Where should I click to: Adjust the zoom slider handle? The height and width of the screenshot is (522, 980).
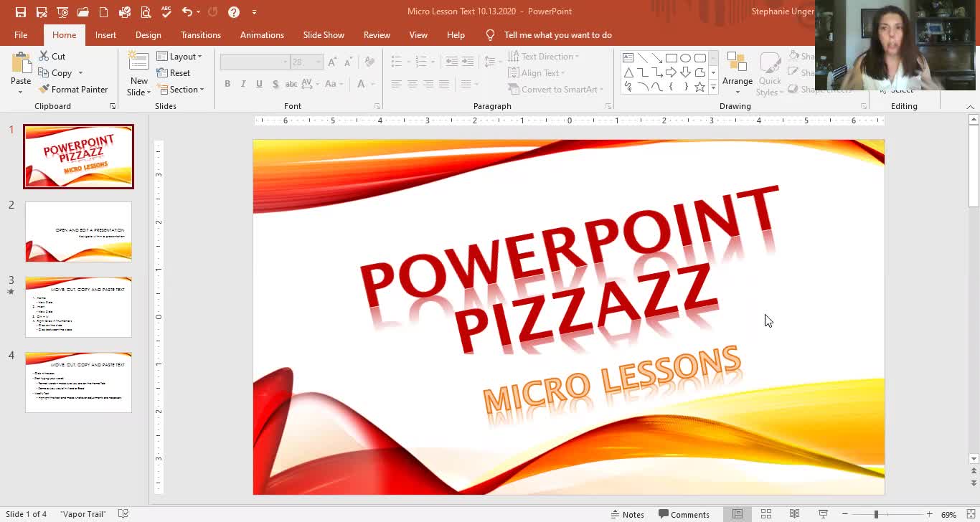pyautogui.click(x=876, y=514)
